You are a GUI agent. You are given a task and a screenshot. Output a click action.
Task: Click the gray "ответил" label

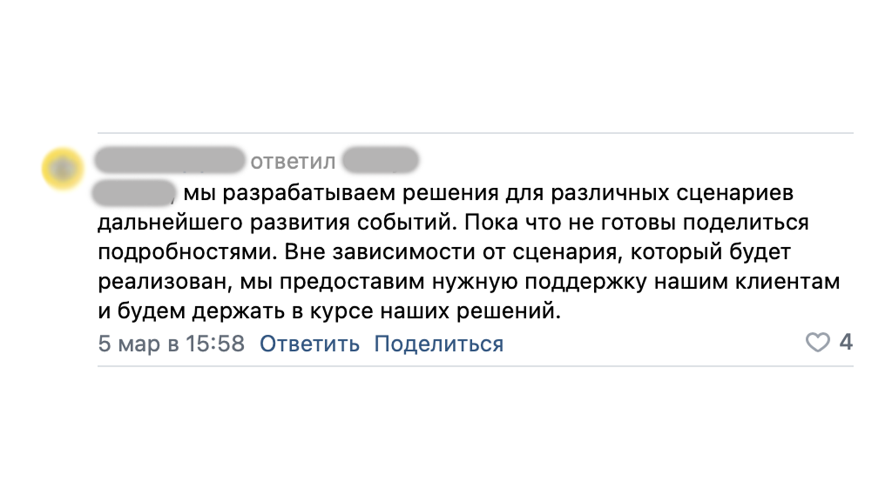(x=293, y=162)
